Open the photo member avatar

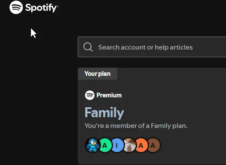pyautogui.click(x=129, y=145)
